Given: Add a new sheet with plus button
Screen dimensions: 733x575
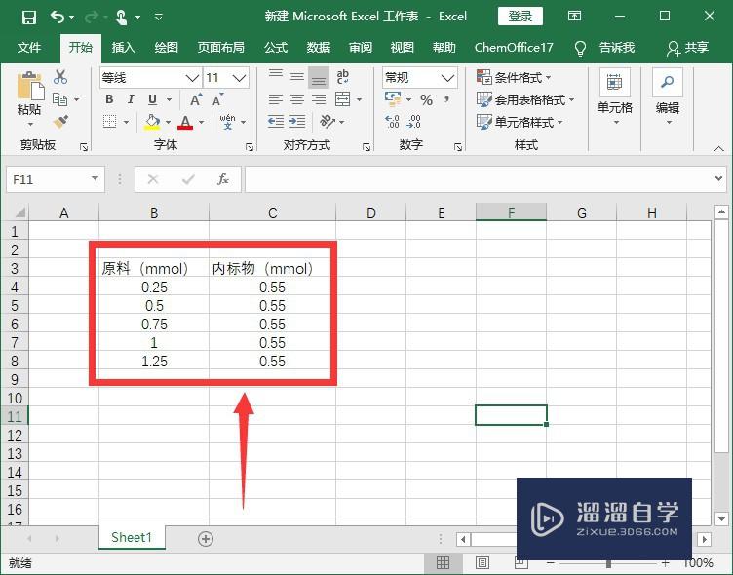Looking at the screenshot, I should coord(206,539).
